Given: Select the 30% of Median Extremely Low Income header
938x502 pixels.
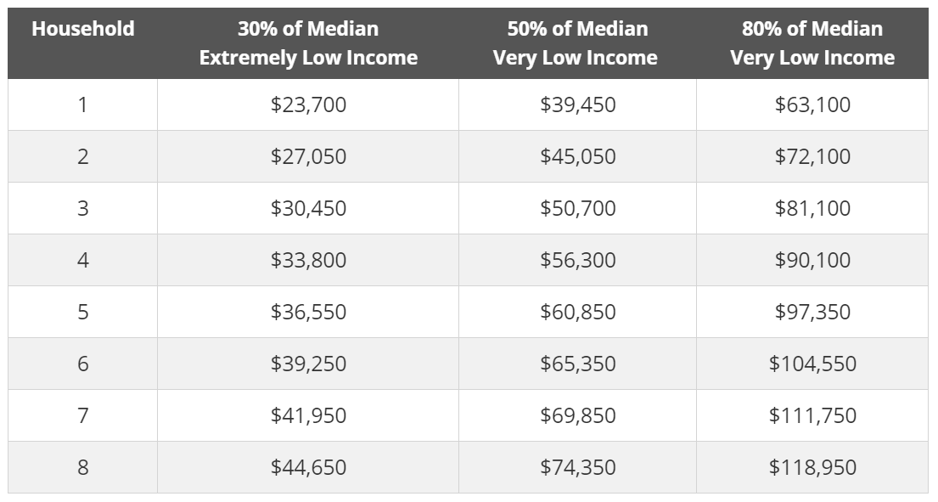Looking at the screenshot, I should (308, 43).
